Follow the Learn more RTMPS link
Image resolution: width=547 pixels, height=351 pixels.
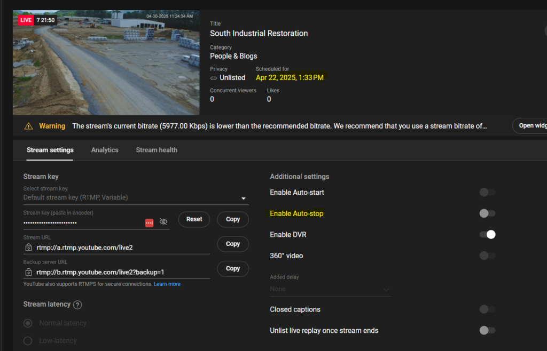pos(167,284)
